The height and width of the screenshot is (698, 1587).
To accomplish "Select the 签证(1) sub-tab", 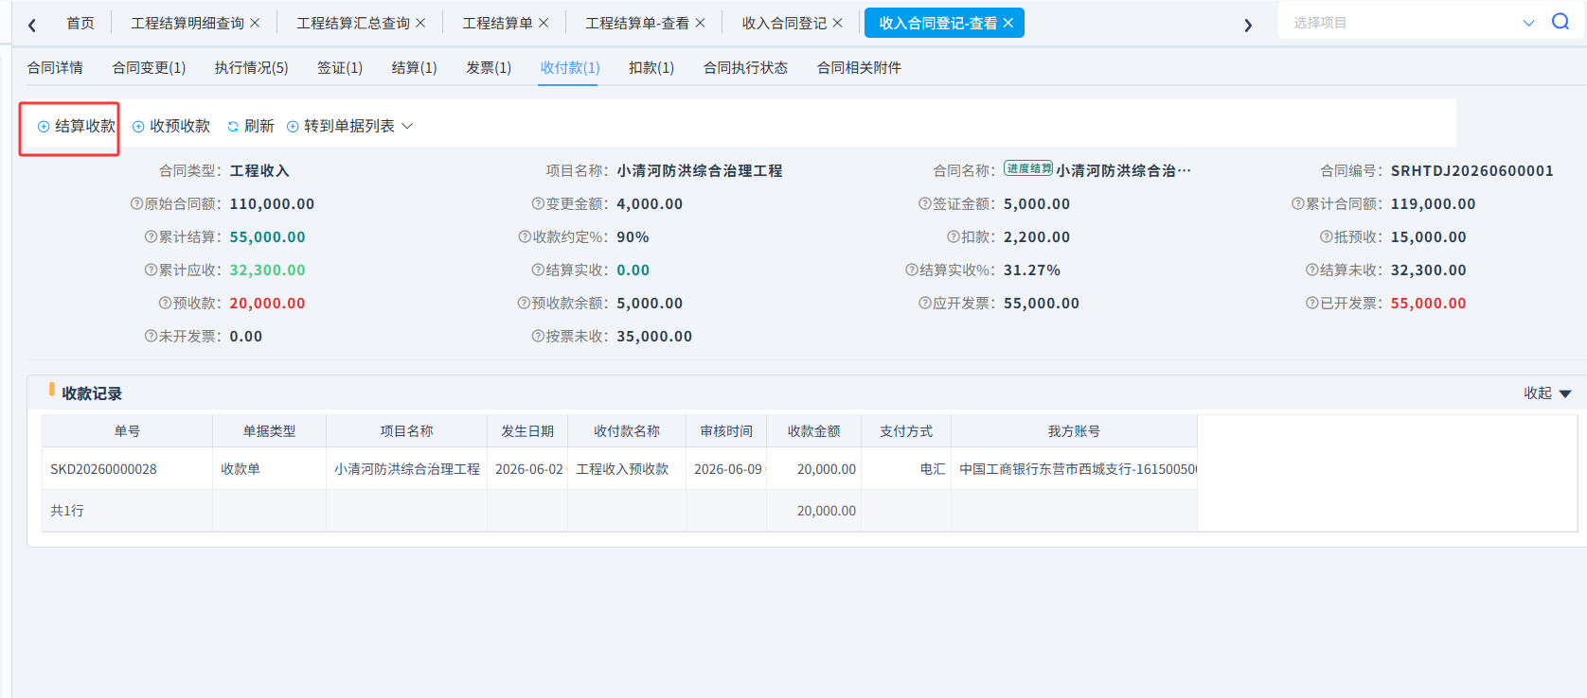I will (x=340, y=67).
